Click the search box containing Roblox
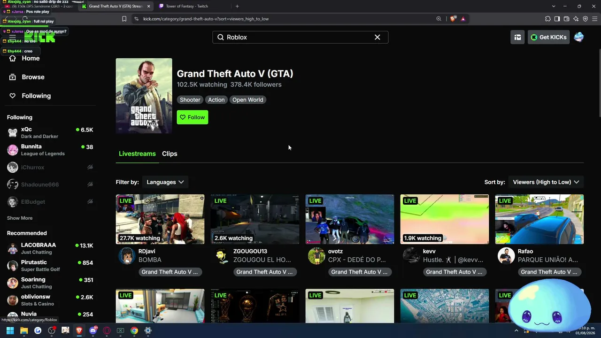601x338 pixels. tap(300, 37)
